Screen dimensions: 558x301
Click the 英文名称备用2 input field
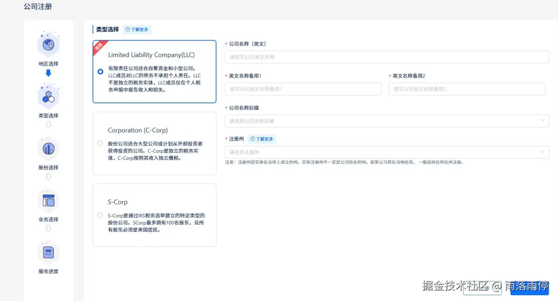[467, 89]
